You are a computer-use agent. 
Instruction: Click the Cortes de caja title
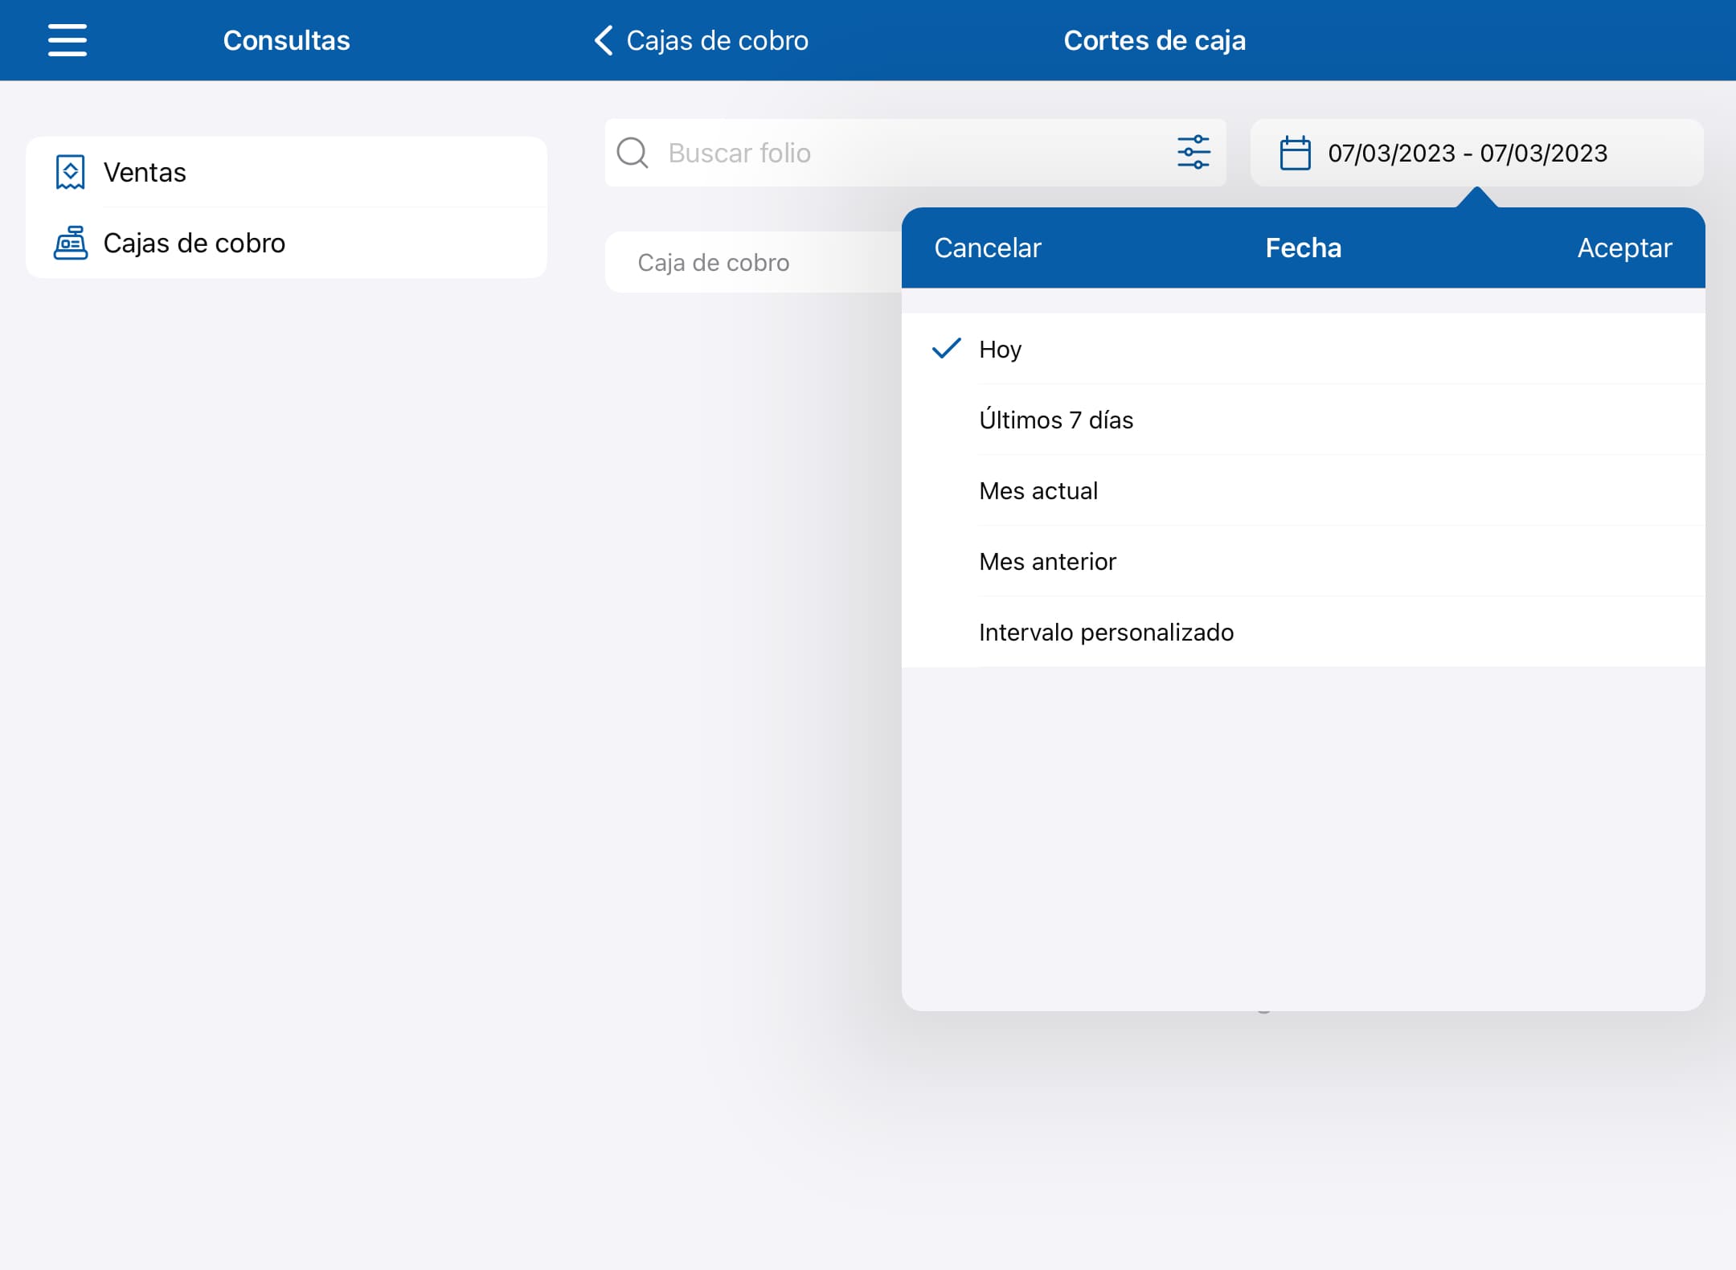1154,40
